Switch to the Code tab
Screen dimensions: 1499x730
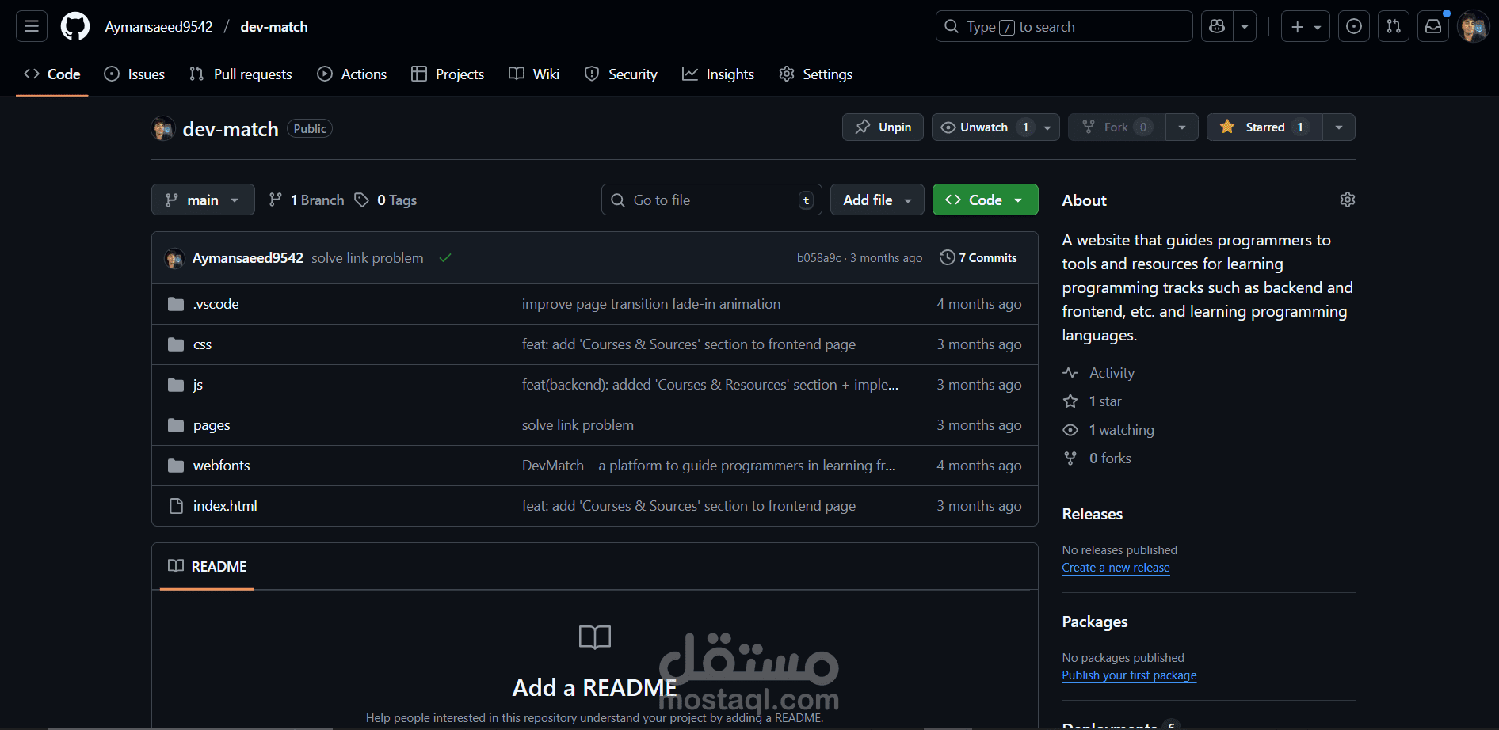[52, 74]
